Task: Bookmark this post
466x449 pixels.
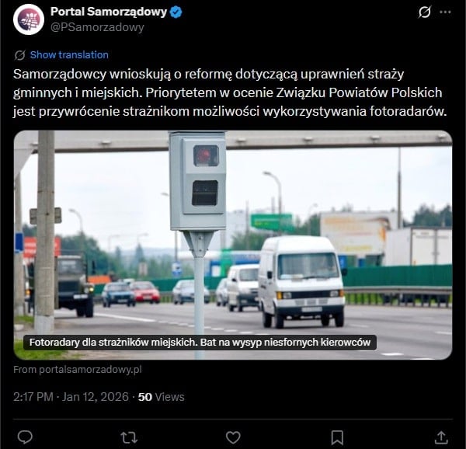Action: (x=337, y=437)
